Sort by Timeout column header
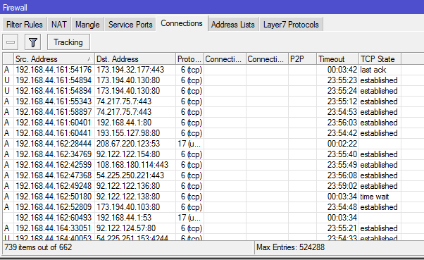Screen dimensions: 424x260 point(337,59)
